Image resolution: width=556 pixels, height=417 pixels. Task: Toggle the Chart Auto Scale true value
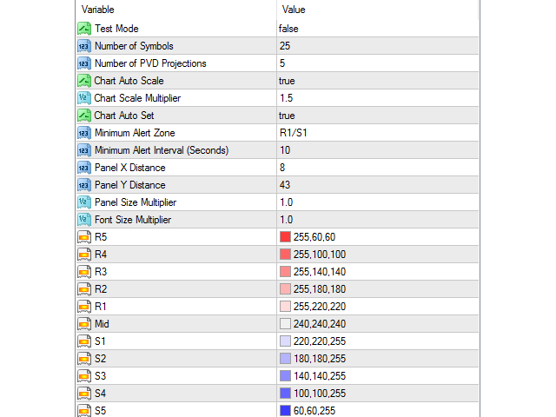tap(288, 81)
